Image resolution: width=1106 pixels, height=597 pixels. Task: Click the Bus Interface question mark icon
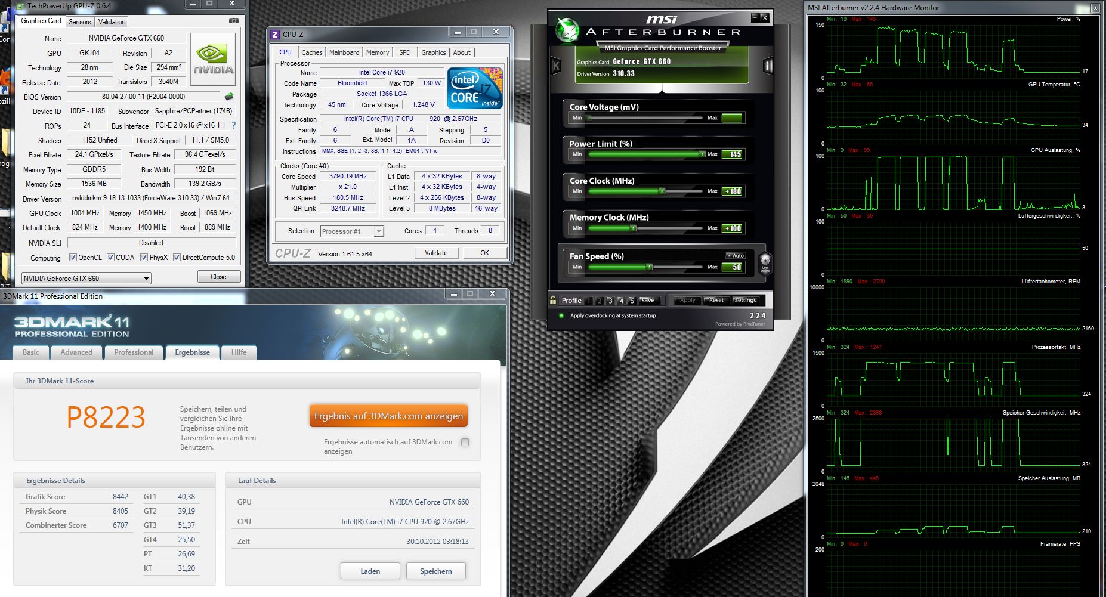233,125
